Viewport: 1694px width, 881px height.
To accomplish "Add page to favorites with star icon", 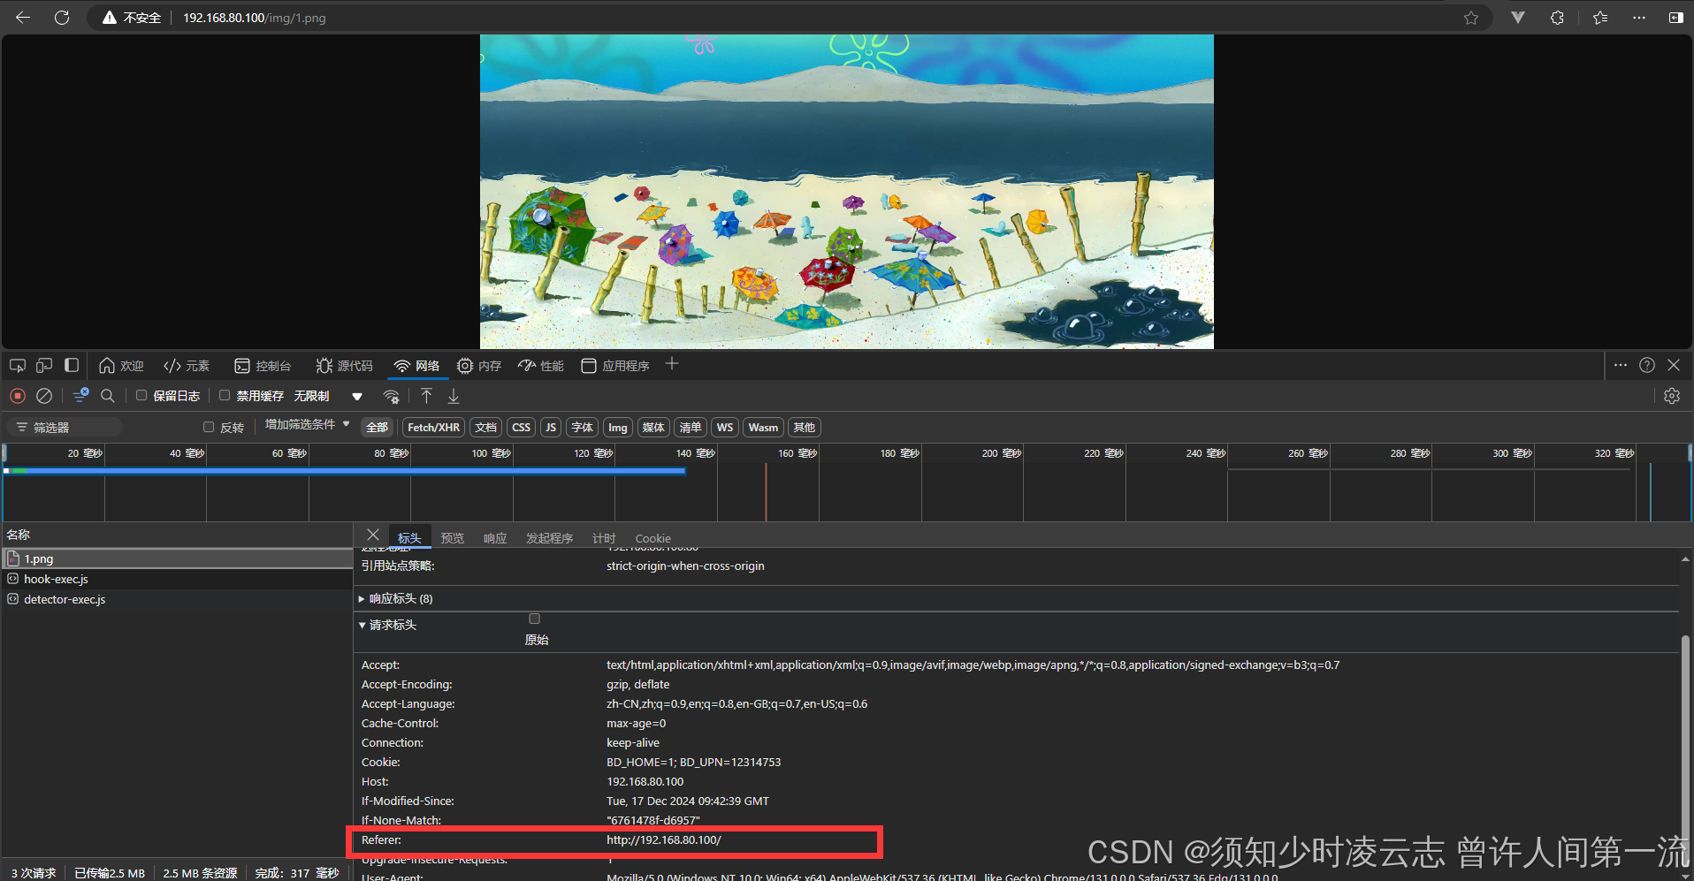I will point(1471,18).
